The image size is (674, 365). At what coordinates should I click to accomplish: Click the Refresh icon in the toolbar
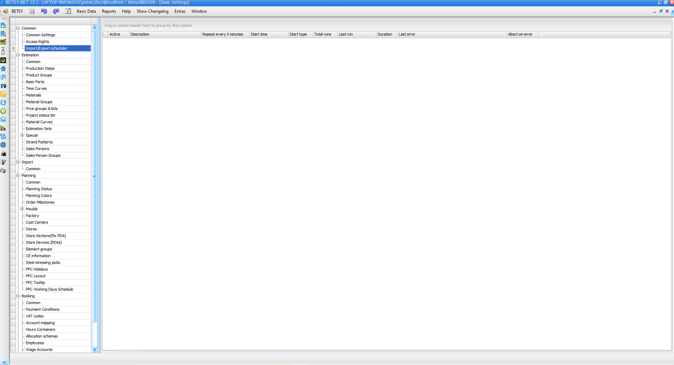click(x=68, y=11)
